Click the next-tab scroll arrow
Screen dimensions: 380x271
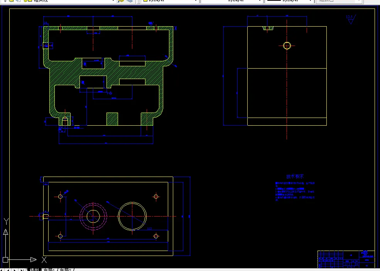point(15,270)
